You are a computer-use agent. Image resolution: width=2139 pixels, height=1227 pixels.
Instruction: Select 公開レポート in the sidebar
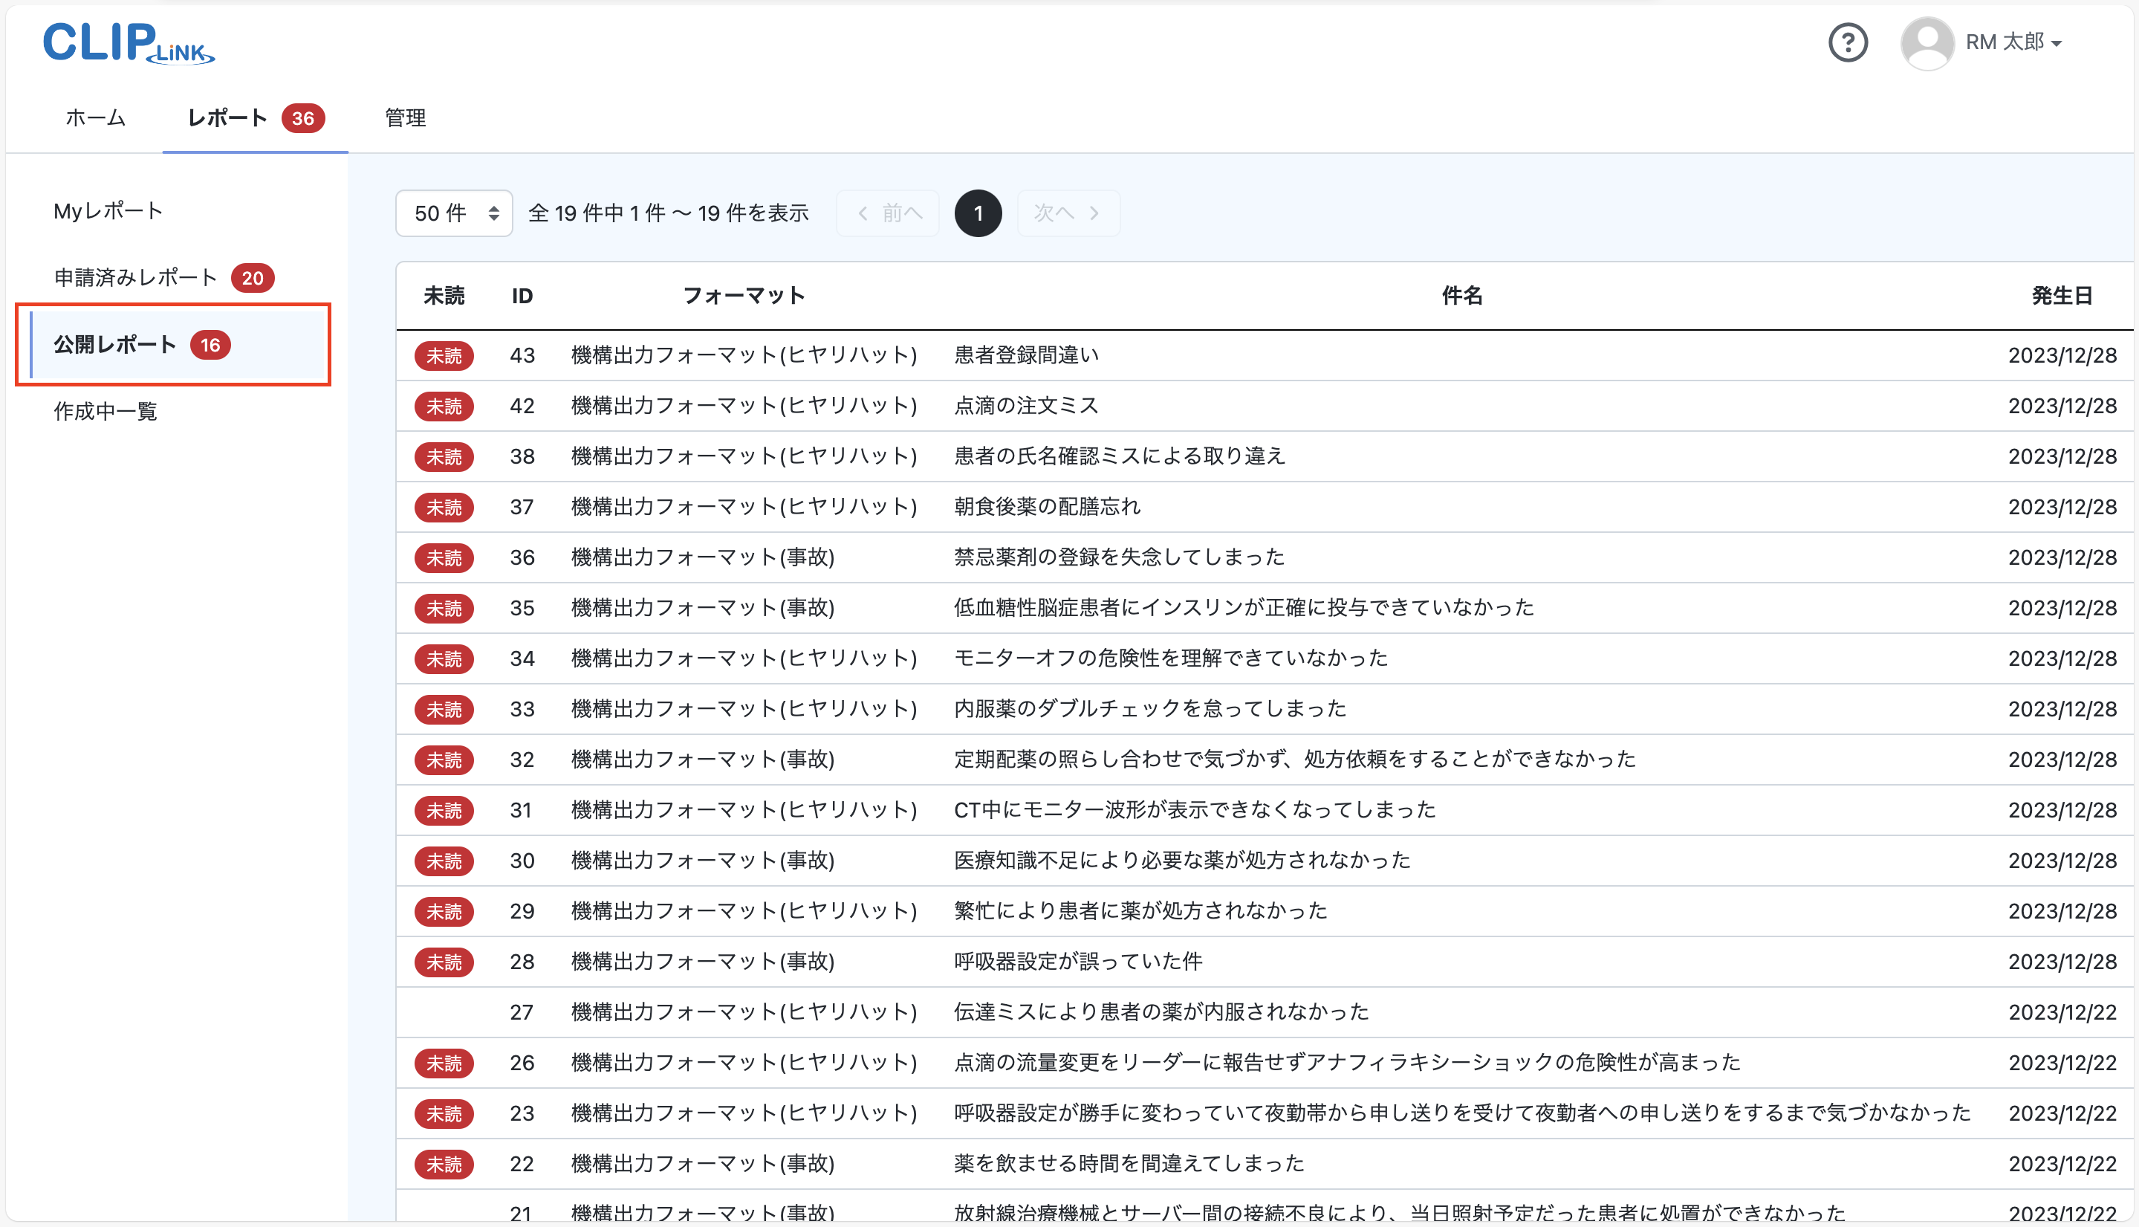(114, 344)
